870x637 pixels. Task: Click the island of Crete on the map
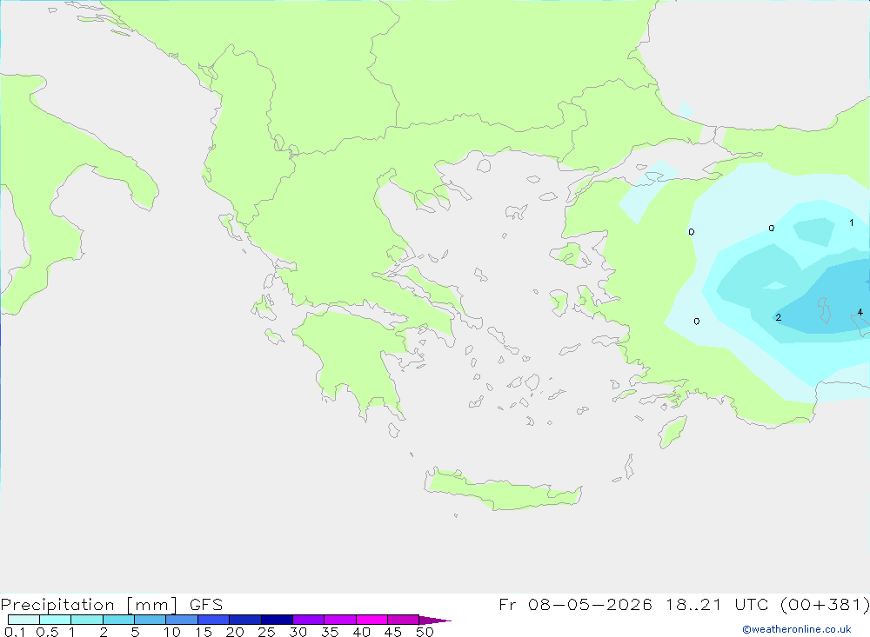point(502,490)
